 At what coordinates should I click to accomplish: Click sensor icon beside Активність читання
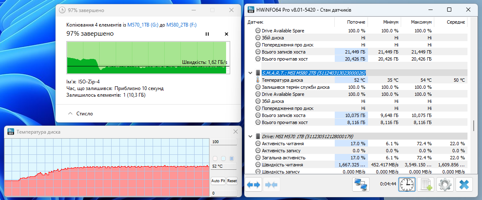258,144
